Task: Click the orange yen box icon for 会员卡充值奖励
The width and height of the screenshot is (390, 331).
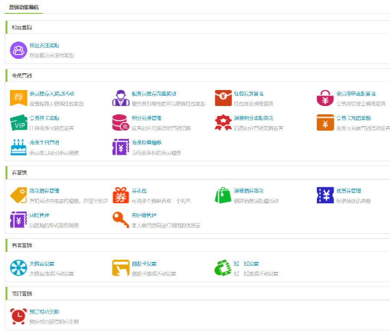Action: pos(325,122)
